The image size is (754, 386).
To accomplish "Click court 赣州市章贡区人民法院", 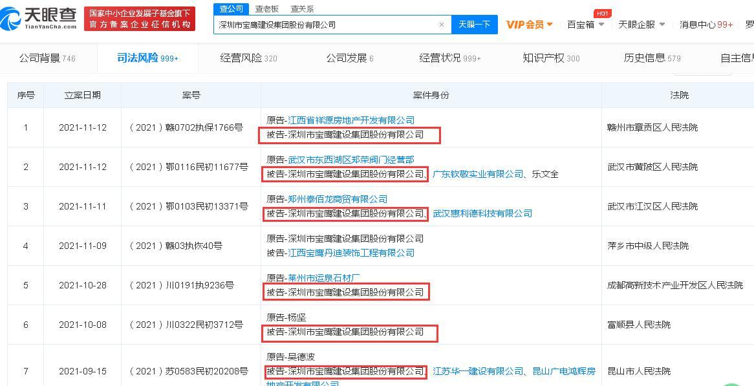I will [652, 128].
